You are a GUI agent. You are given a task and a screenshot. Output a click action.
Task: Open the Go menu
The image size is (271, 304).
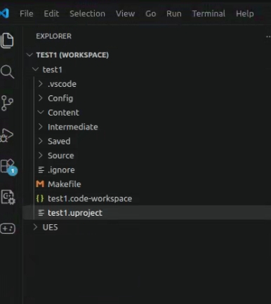pos(151,13)
